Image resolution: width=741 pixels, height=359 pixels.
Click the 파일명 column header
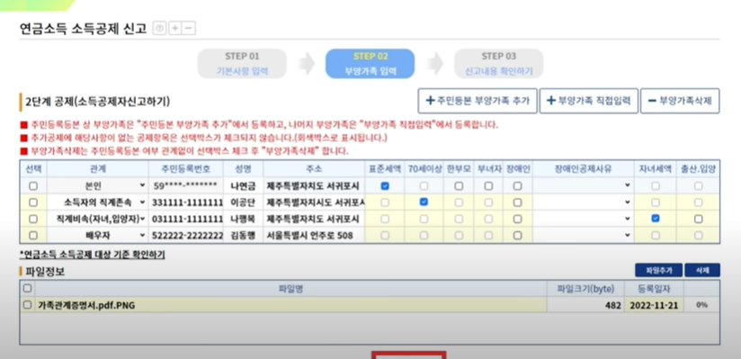(x=290, y=288)
